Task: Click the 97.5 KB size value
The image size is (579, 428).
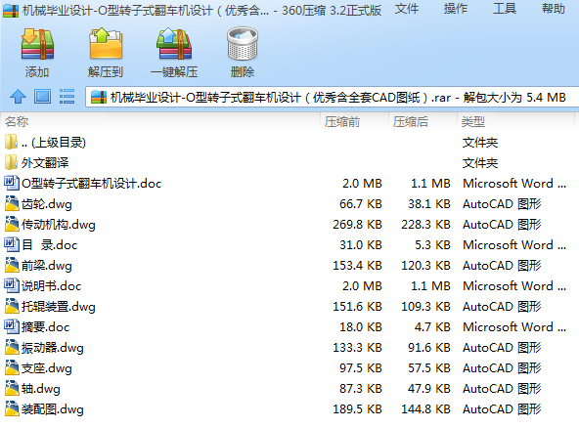Action: pos(361,368)
